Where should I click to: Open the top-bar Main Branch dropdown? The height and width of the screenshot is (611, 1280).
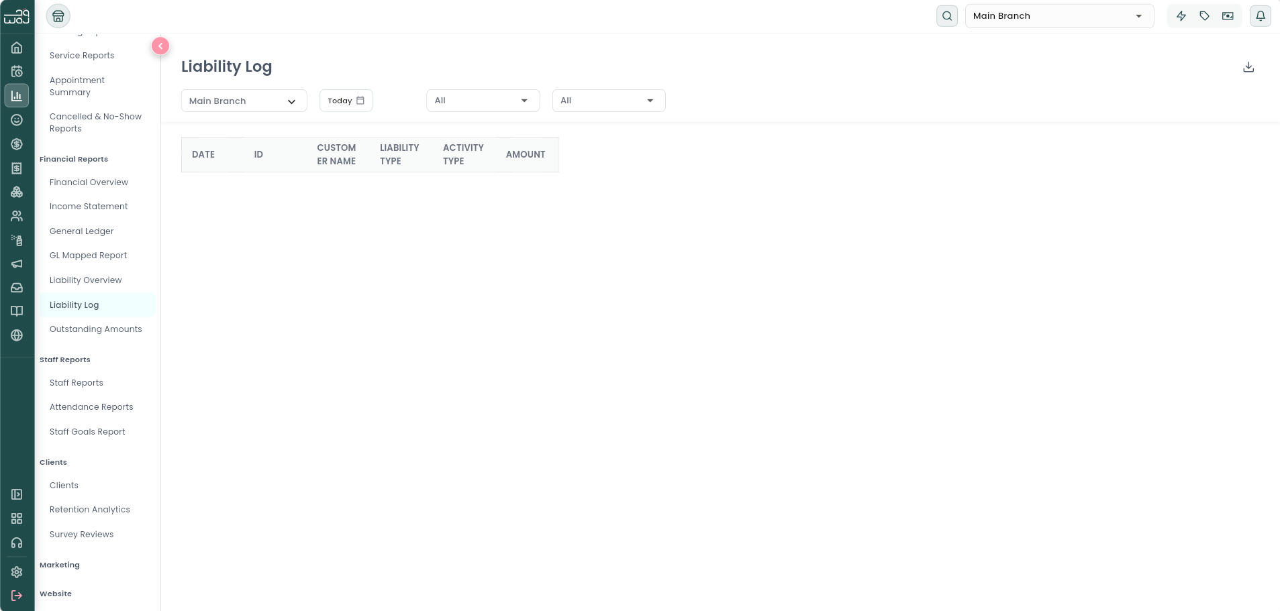1059,16
